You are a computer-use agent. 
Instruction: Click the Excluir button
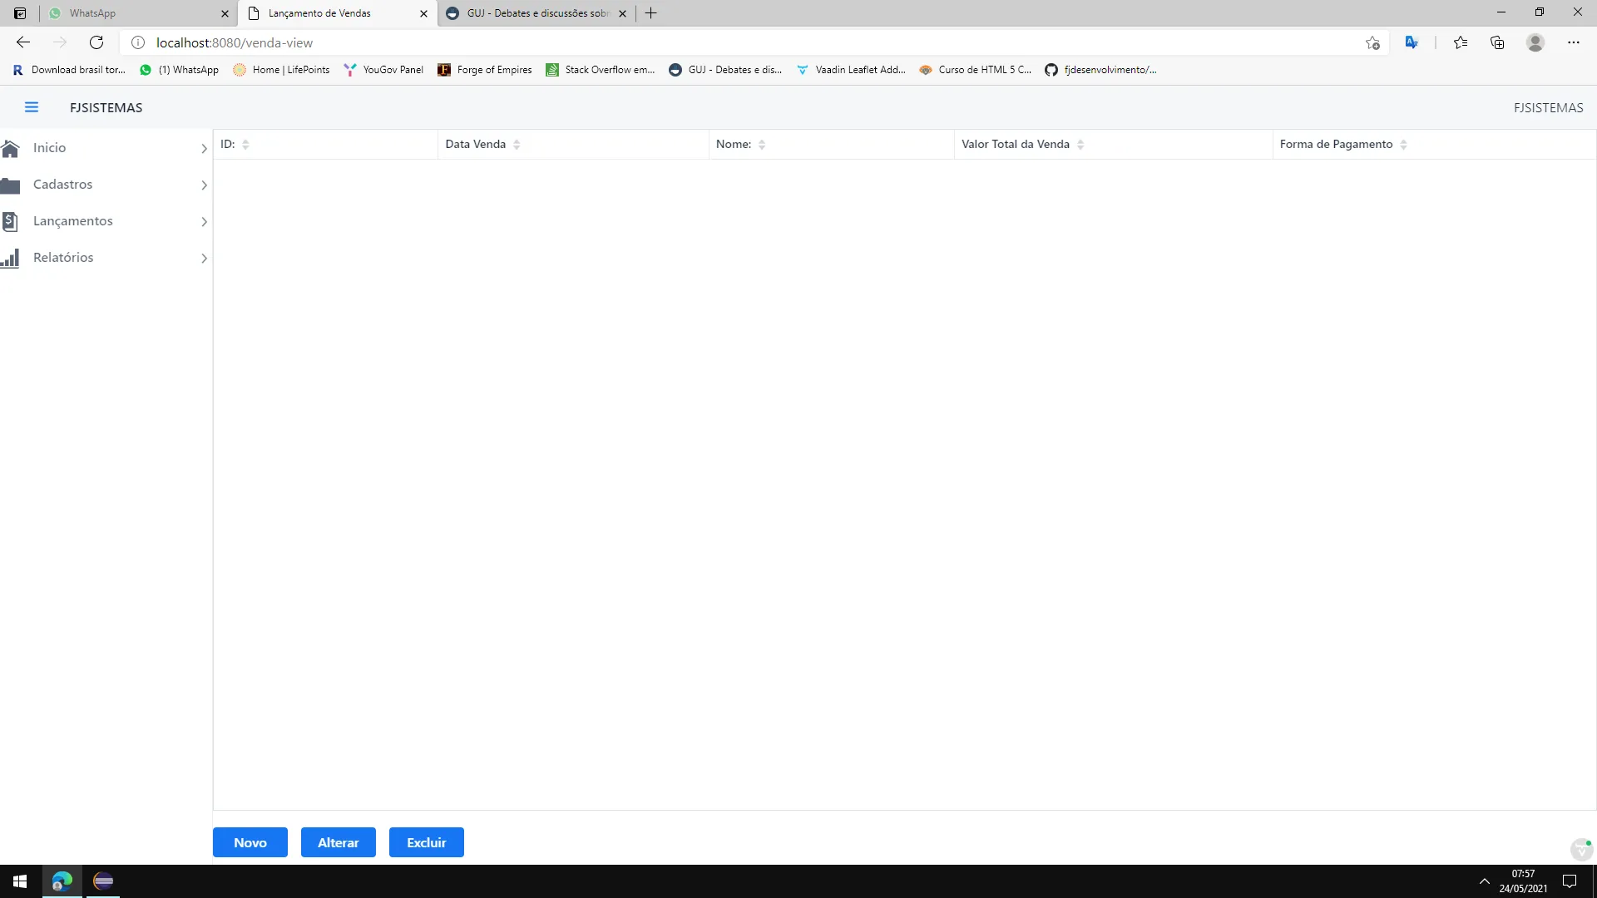(426, 842)
